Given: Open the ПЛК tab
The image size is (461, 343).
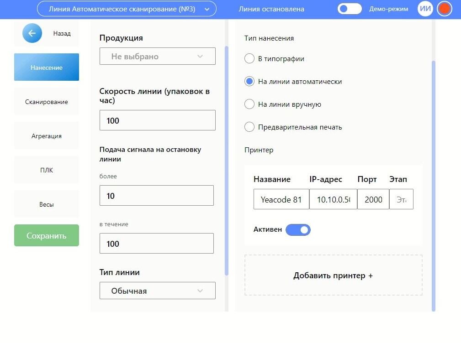Looking at the screenshot, I should coord(47,170).
